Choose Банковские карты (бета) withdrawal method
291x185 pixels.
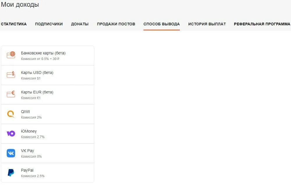pyautogui.click(x=48, y=56)
